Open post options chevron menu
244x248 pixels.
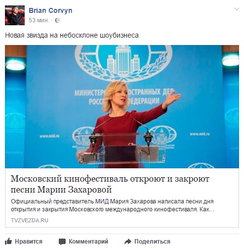(237, 9)
